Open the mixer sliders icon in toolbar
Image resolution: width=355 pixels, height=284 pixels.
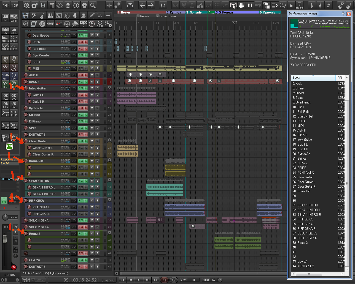pyautogui.click(x=163, y=5)
